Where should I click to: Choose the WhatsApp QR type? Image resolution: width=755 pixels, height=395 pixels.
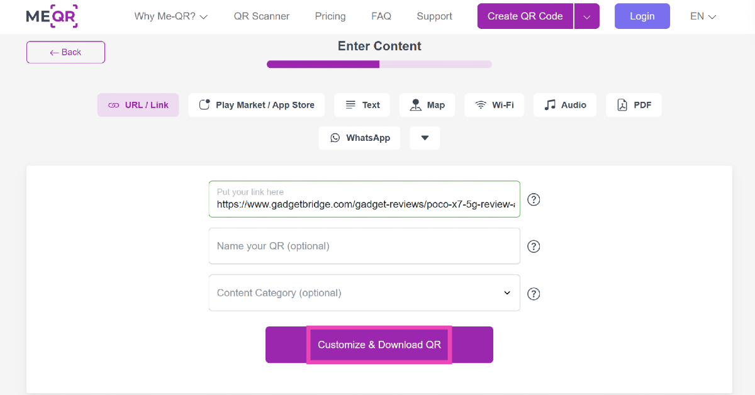tap(359, 138)
